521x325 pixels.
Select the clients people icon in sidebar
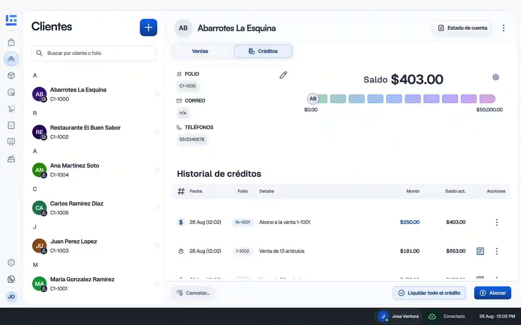(x=11, y=59)
